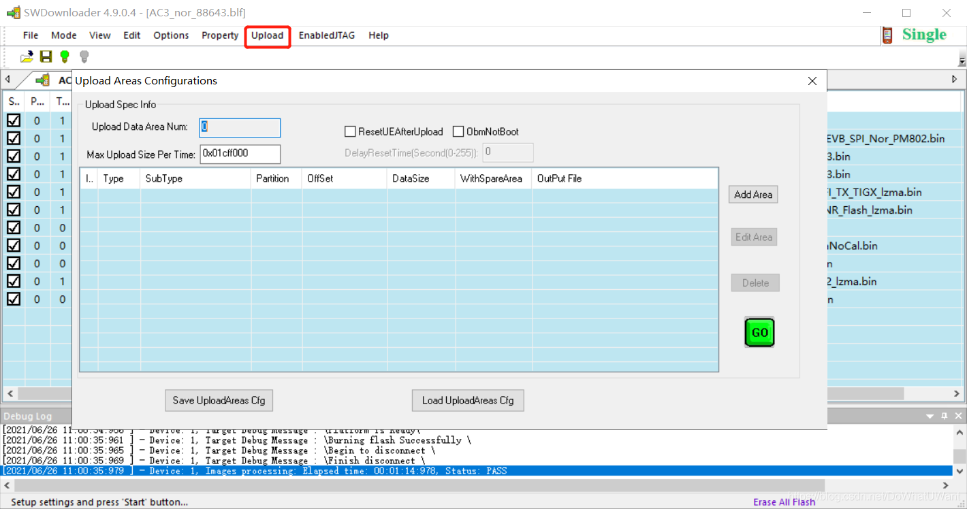Viewport: 967px width, 509px height.
Task: Click the gray light bulb stop icon
Action: [84, 57]
